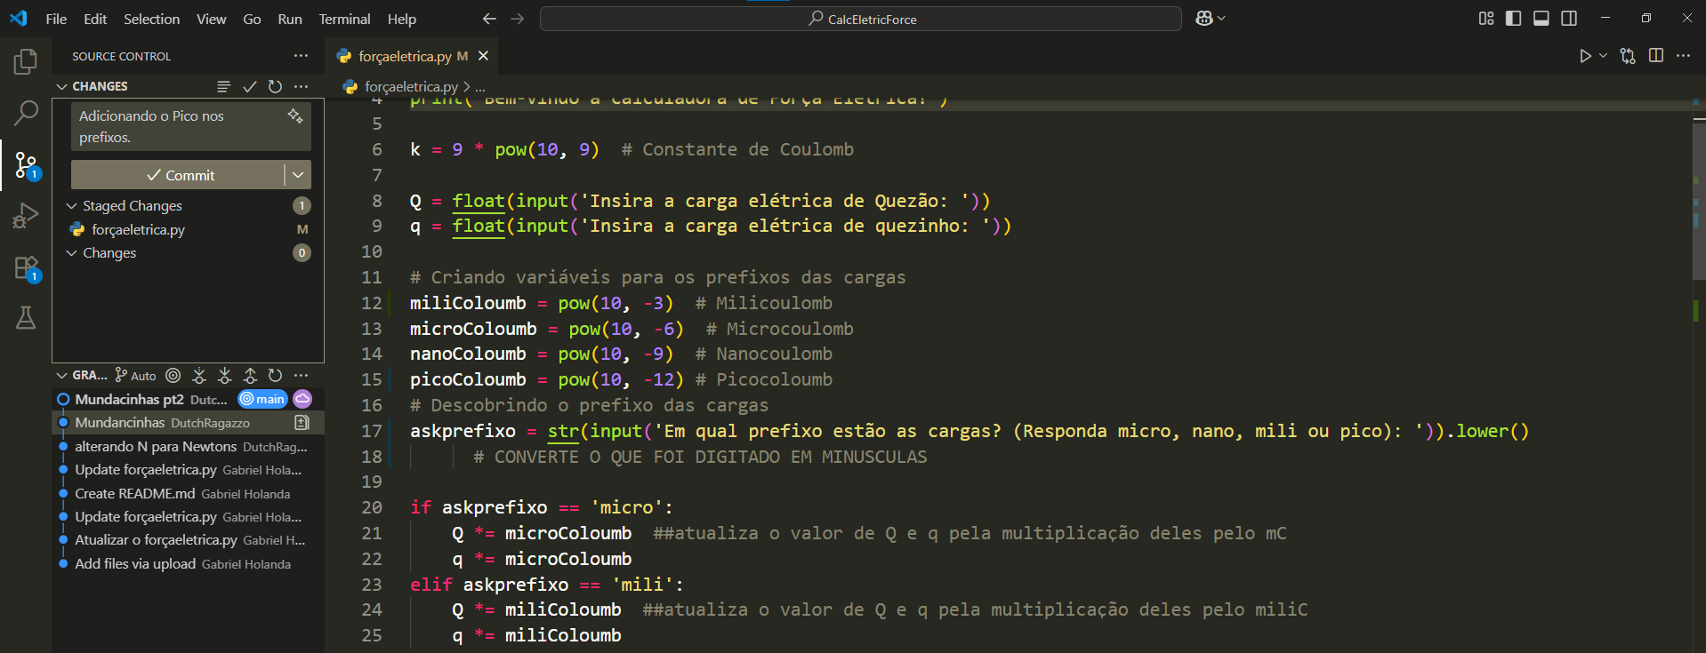Open the Selection menu
The width and height of the screenshot is (1706, 653).
coord(151,19)
